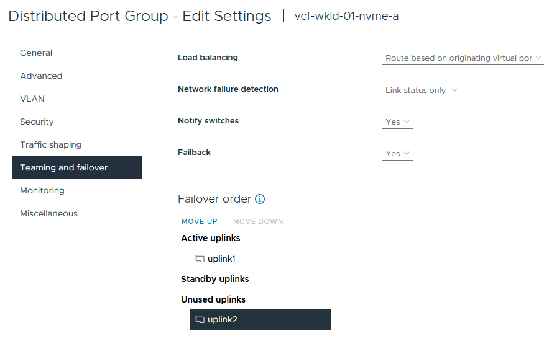Screen dimensions: 544x341
Task: Open the Load balancing dropdown
Action: 463,58
